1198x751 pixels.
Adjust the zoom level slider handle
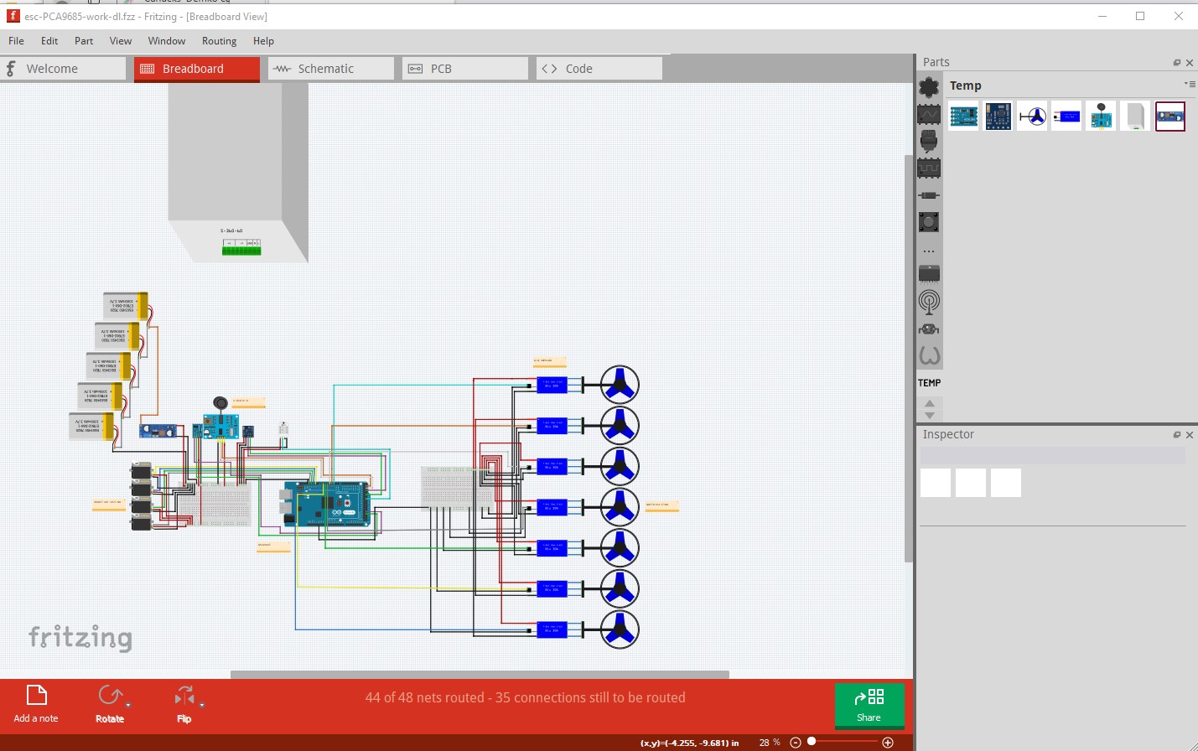[x=812, y=742]
